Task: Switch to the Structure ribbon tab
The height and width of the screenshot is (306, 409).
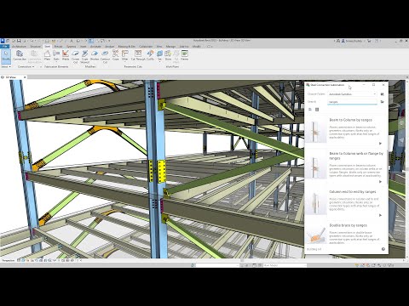Action: pyautogui.click(x=36, y=46)
